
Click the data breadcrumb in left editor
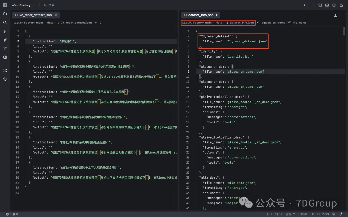click(50, 23)
